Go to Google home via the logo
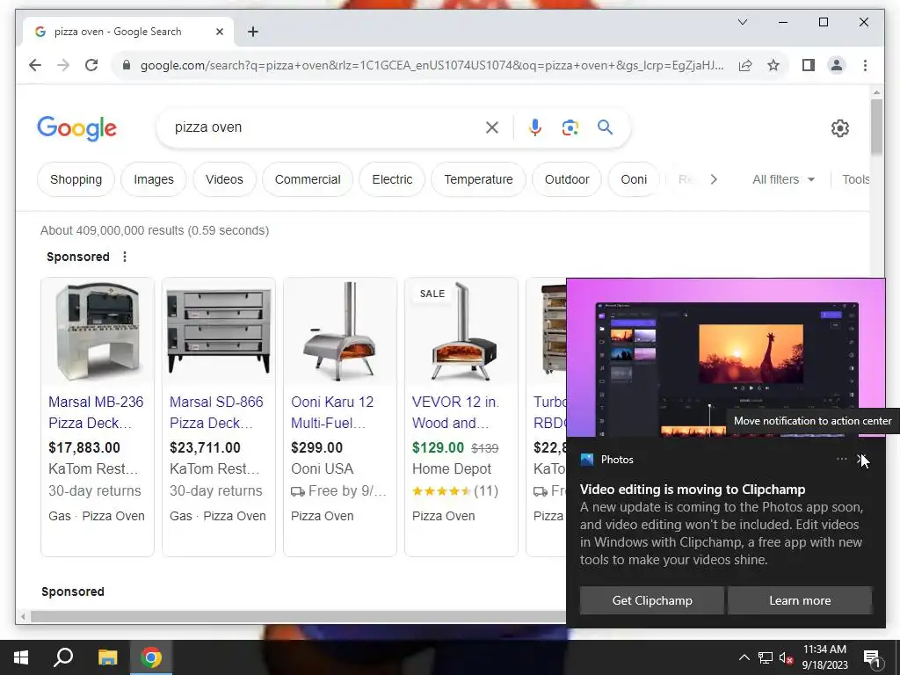Viewport: 900px width, 675px height. pos(77,128)
